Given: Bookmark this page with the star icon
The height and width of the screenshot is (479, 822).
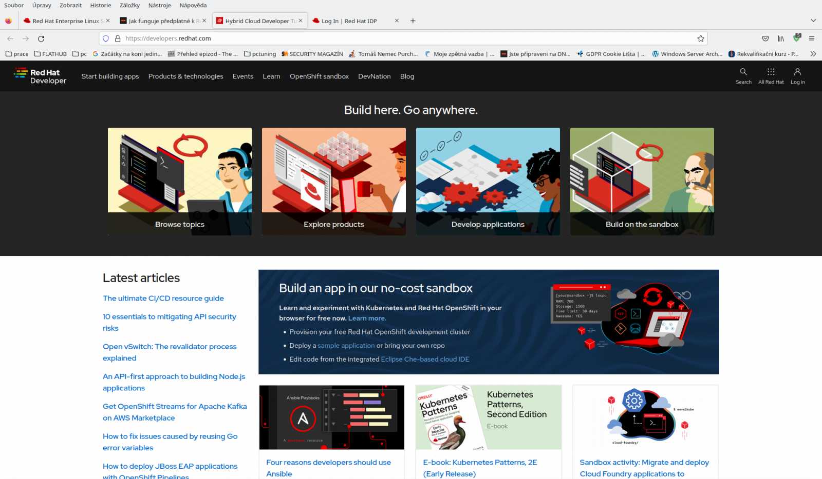Looking at the screenshot, I should tap(700, 38).
